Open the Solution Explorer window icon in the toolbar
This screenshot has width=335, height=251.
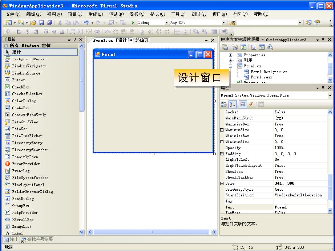point(309,23)
